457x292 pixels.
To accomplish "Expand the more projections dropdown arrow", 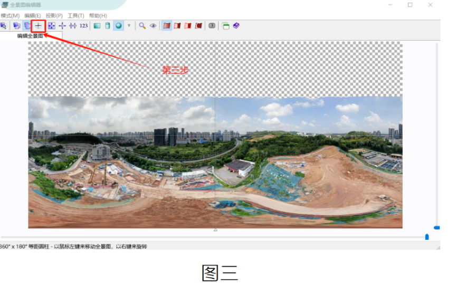I will (x=129, y=26).
